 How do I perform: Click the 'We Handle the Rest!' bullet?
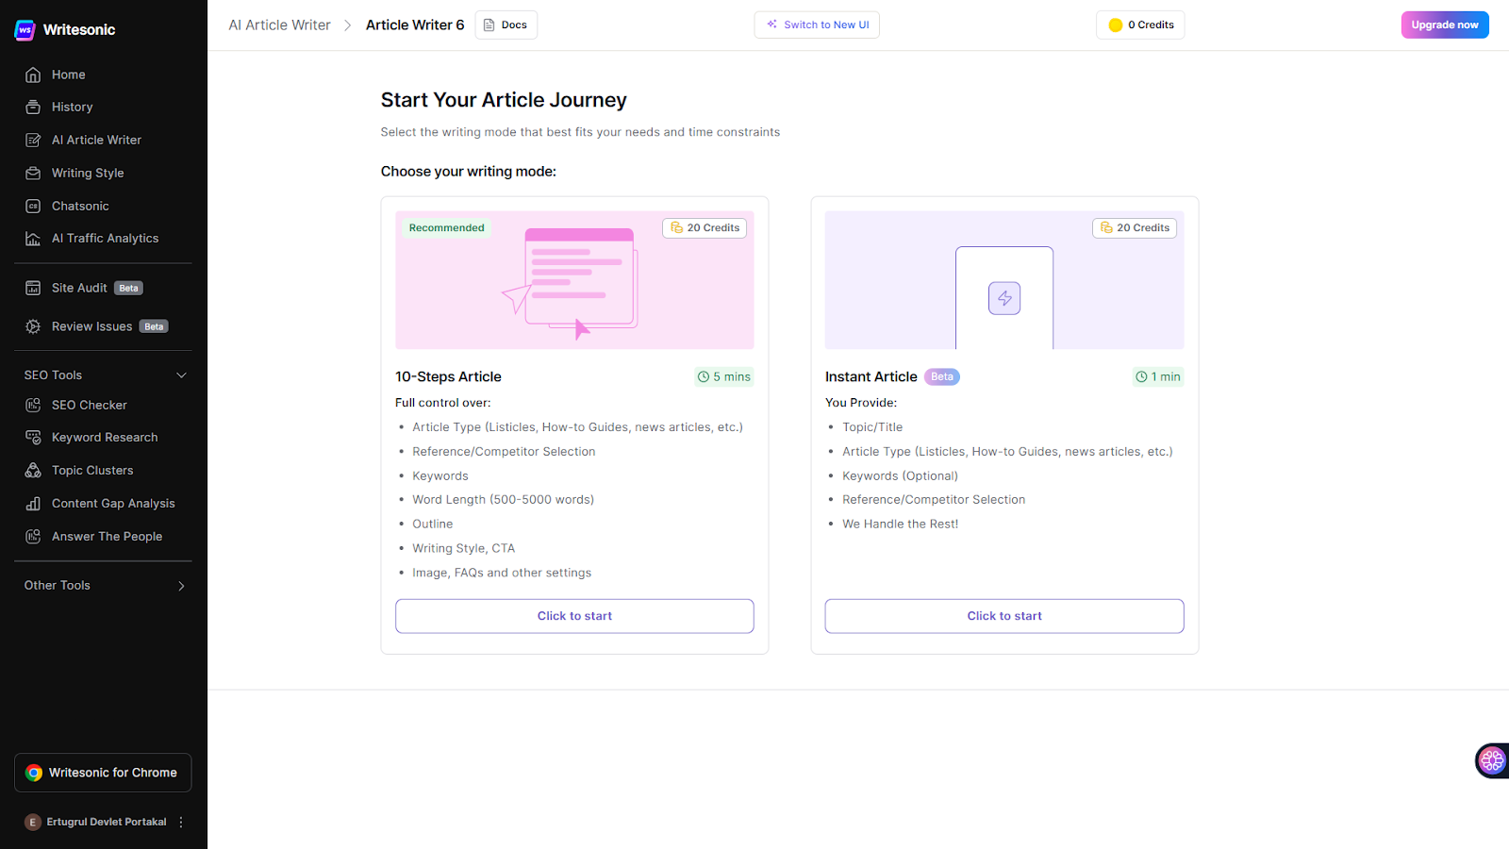[x=900, y=524]
